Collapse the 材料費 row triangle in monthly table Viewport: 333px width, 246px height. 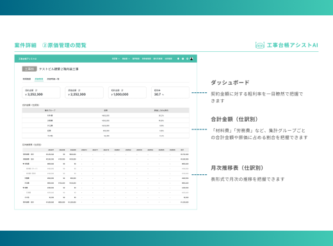coord(24,164)
